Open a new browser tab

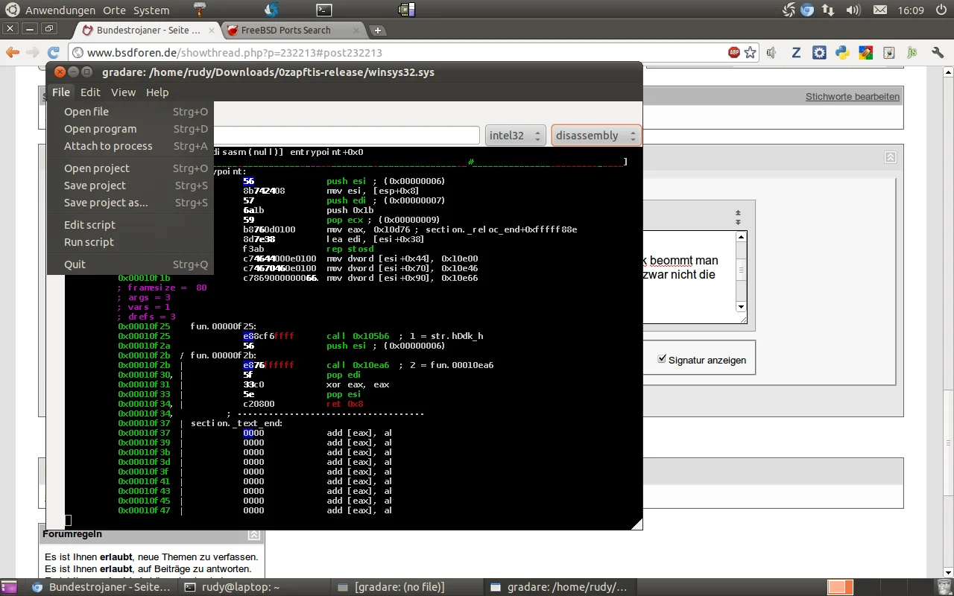tap(378, 31)
